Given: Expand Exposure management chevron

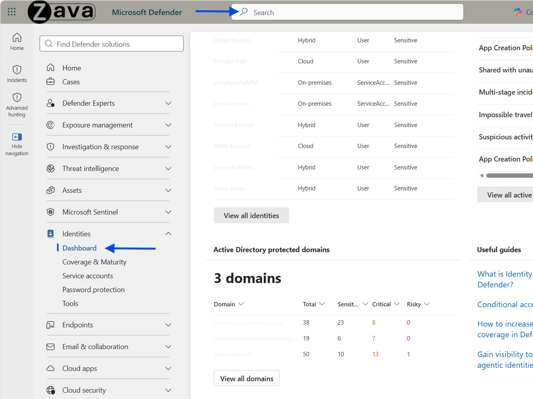Looking at the screenshot, I should click(x=168, y=125).
